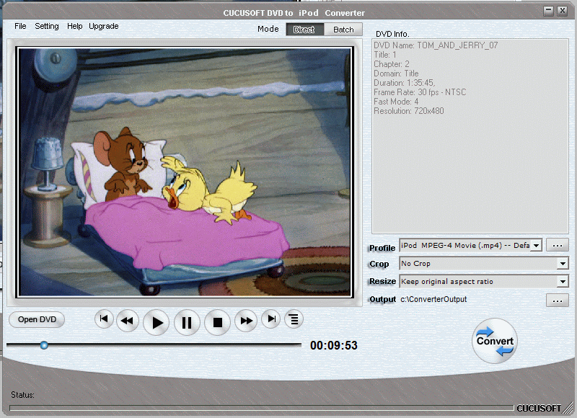The width and height of the screenshot is (577, 418).
Task: Switch to Batch mode
Action: (x=343, y=30)
